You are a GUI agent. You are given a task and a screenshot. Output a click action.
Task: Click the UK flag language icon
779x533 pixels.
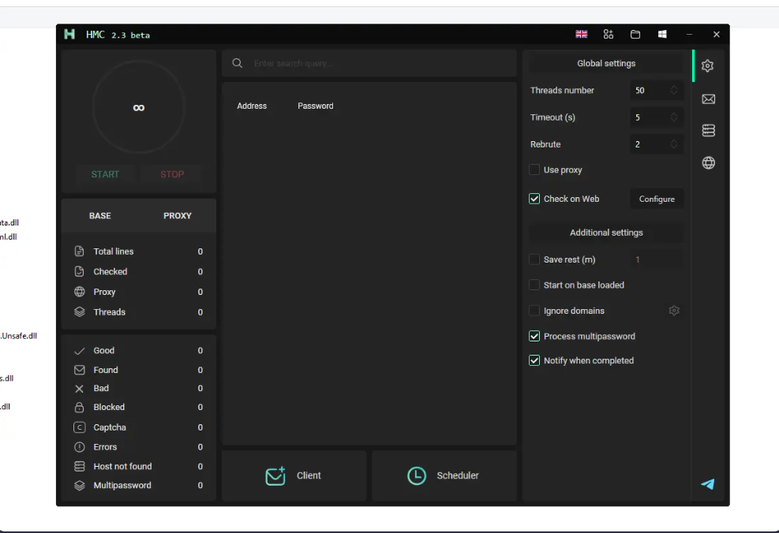coord(582,35)
